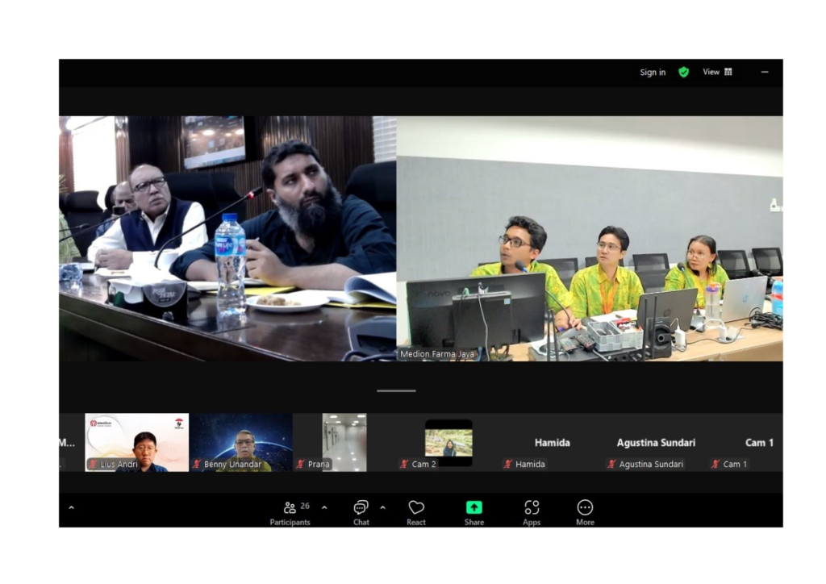Click the gallery divider handle bar

[396, 390]
